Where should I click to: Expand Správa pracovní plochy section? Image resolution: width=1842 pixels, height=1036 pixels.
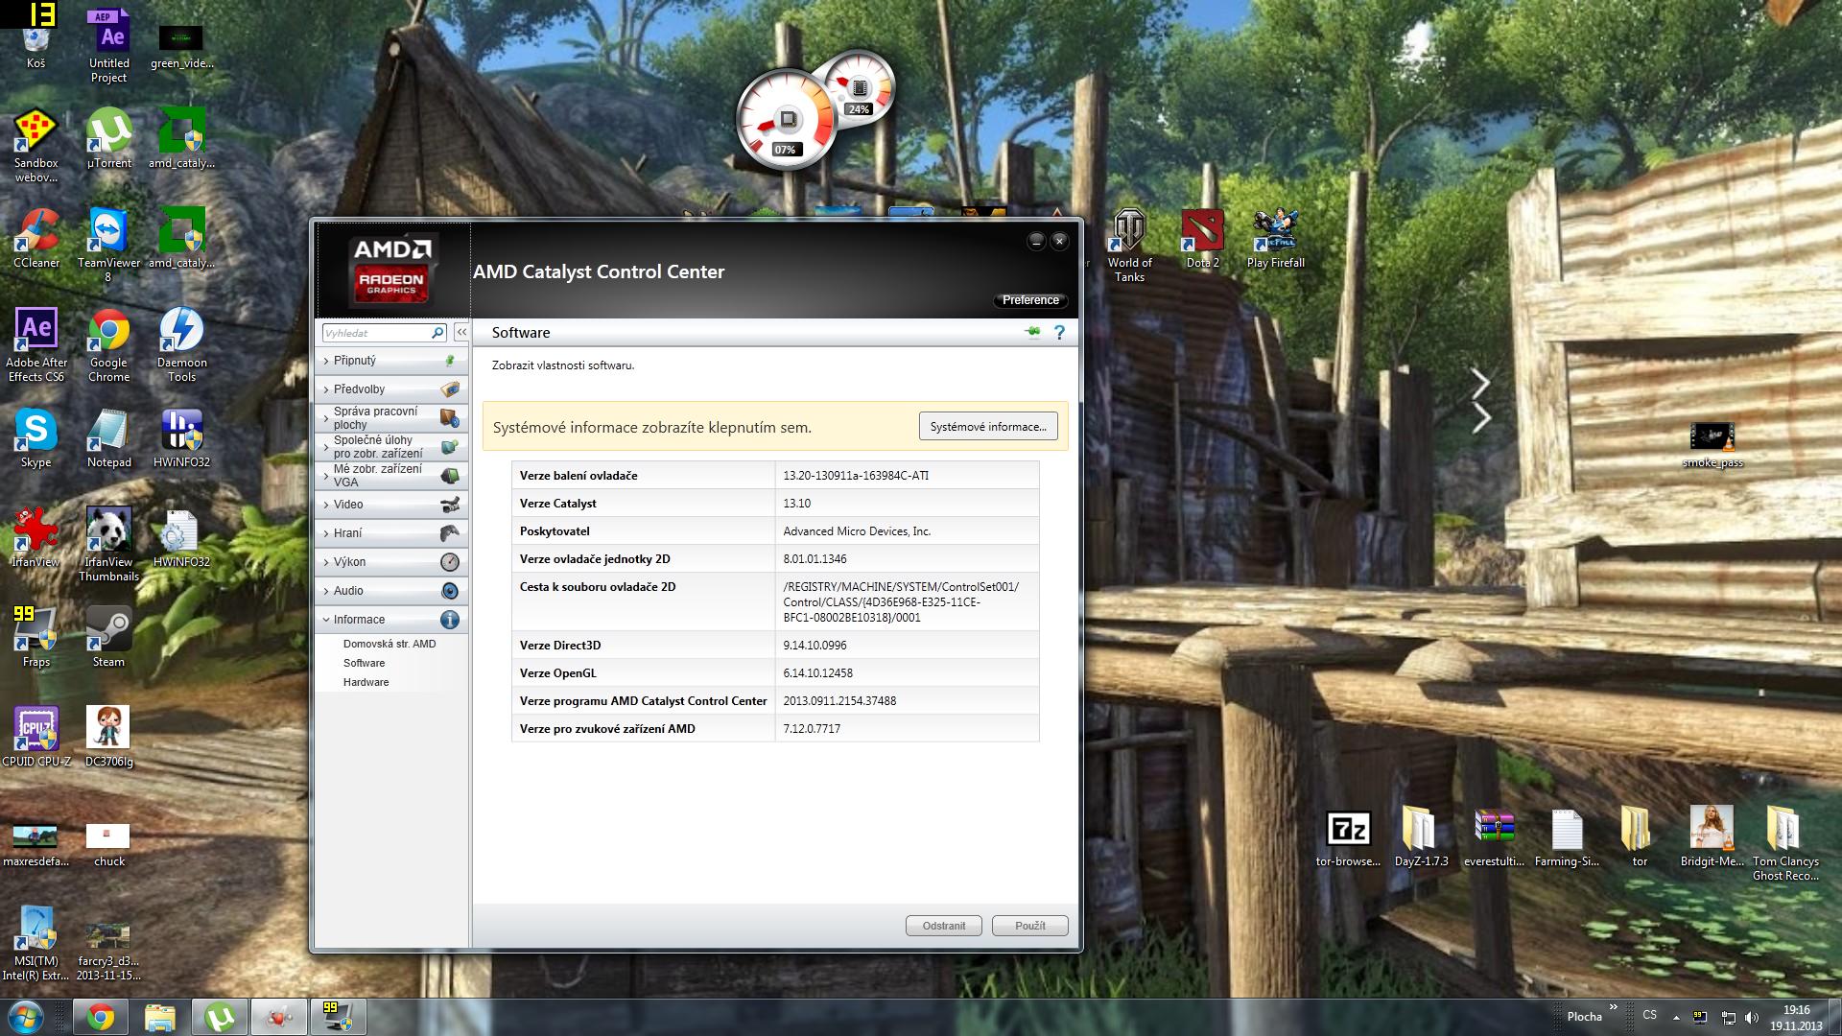pos(391,417)
